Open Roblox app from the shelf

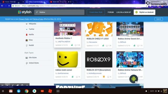(50, 91)
